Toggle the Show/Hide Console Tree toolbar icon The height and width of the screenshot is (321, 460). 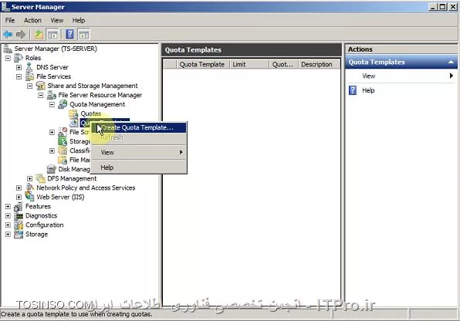coord(52,35)
